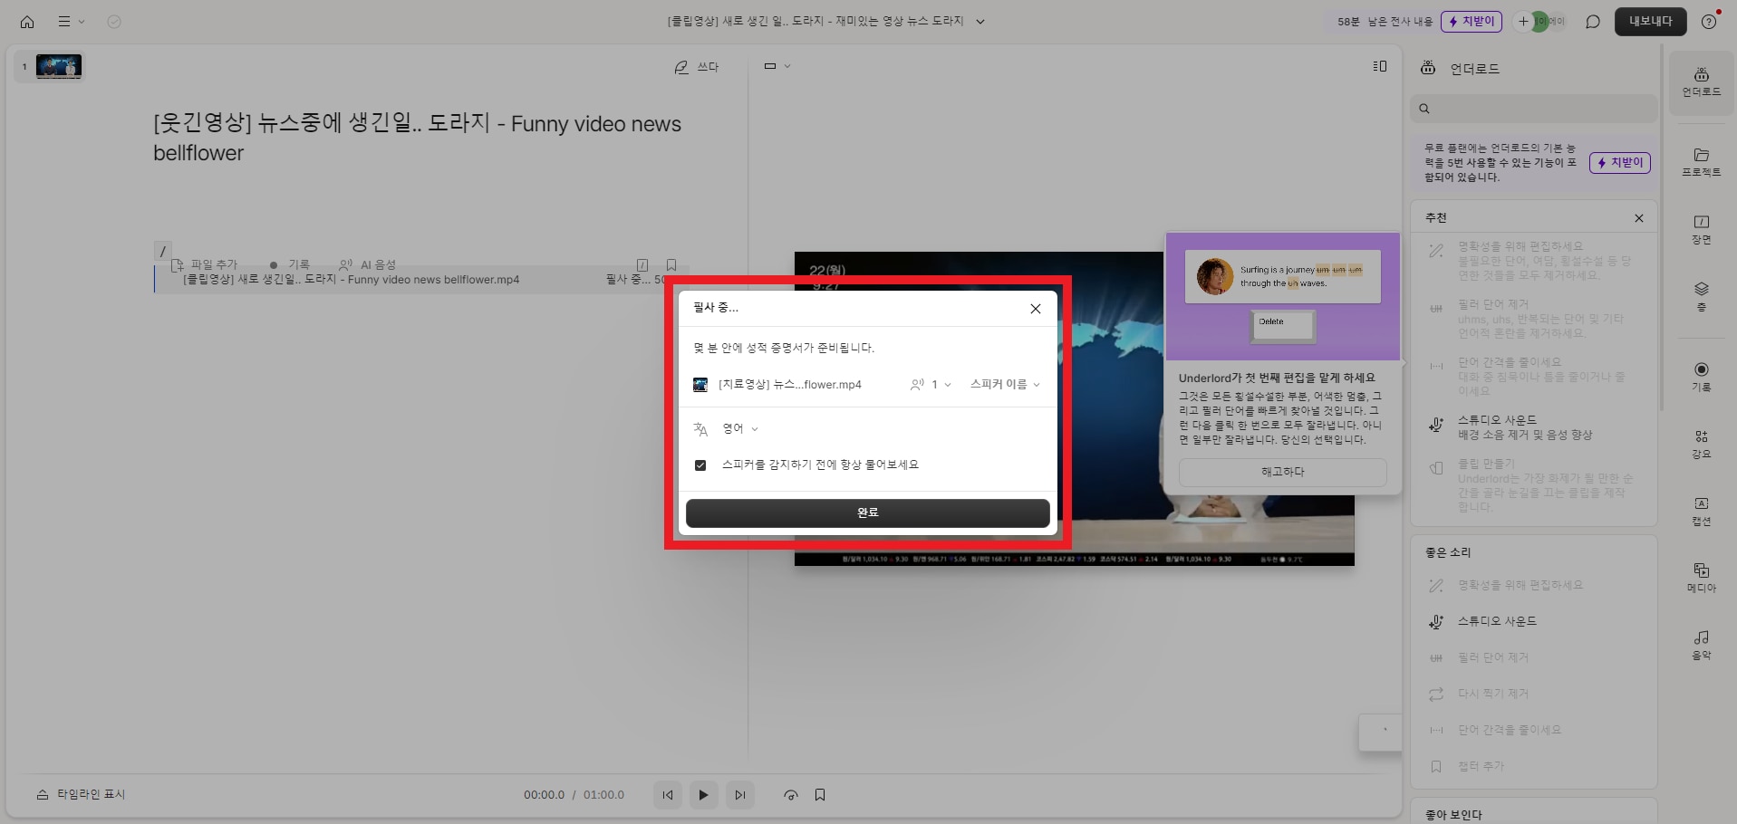This screenshot has width=1737, height=824.
Task: Open the 기록 record sidebar tab
Action: (x=1702, y=377)
